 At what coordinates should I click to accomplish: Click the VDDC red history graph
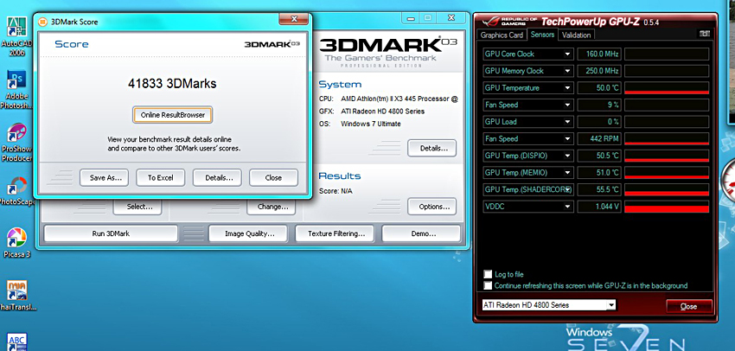666,207
